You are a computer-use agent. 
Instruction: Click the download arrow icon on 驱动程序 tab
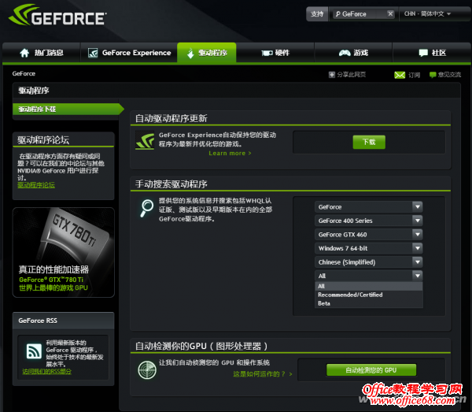tap(190, 54)
